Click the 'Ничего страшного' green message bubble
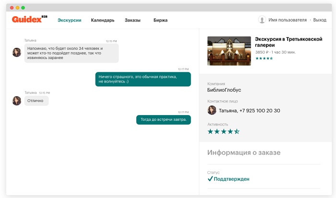This screenshot has width=336, height=198. 143,79
